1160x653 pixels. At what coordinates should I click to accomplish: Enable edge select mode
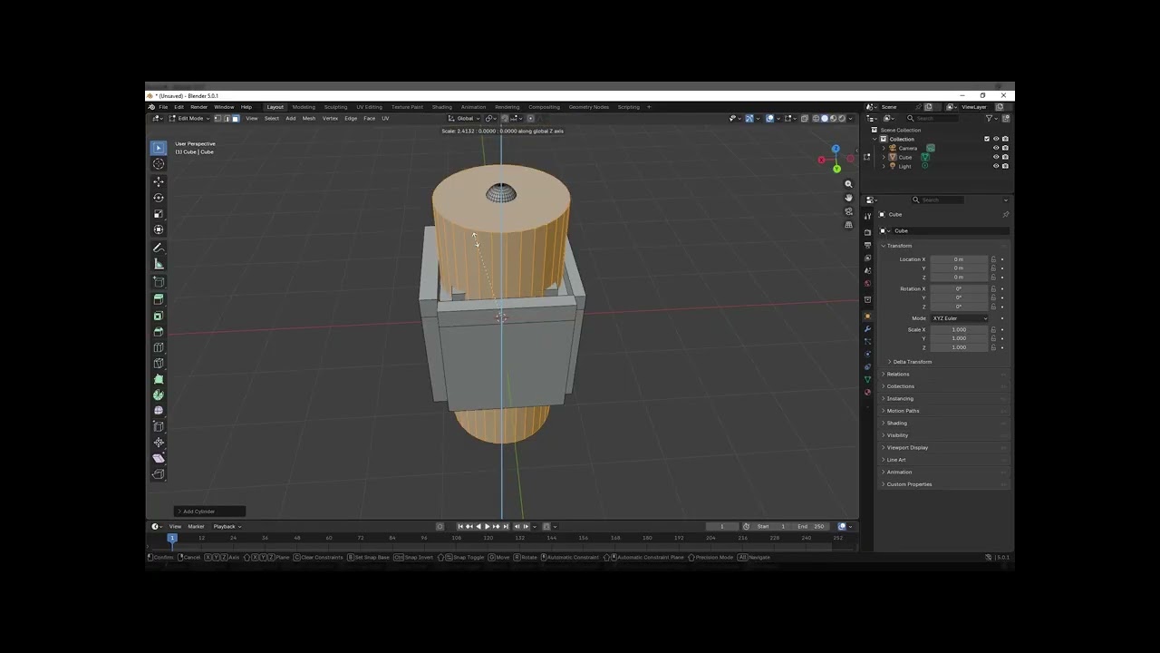coord(228,118)
